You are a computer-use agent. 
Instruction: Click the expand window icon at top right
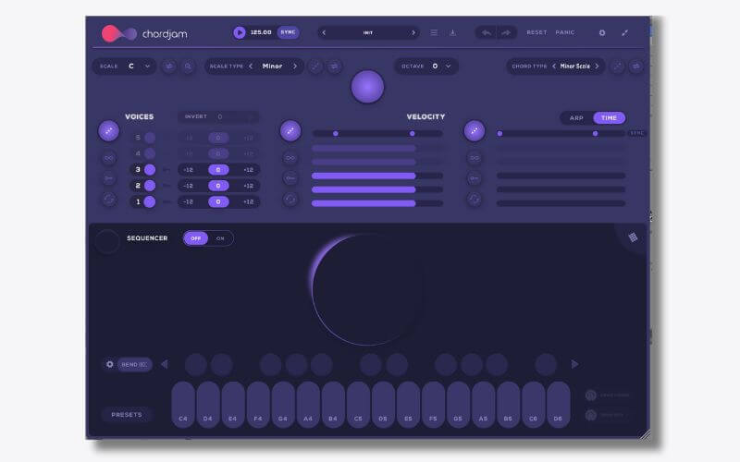click(625, 33)
